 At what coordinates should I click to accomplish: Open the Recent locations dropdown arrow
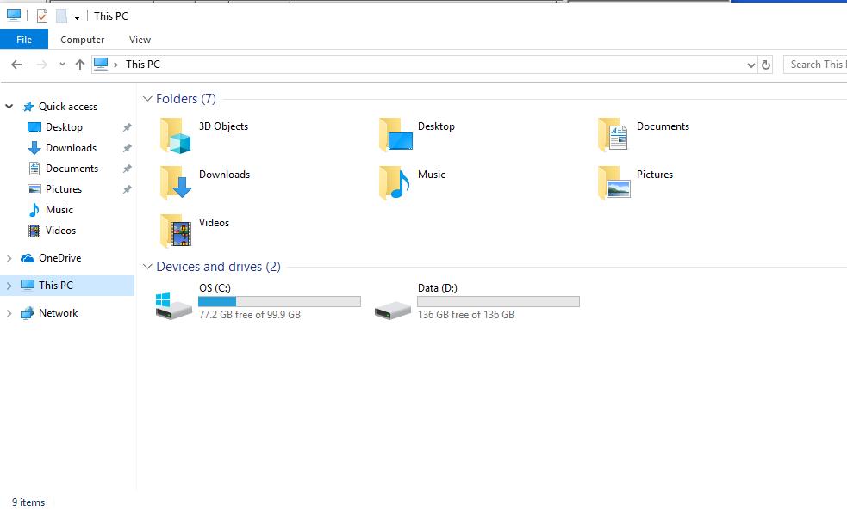pos(63,65)
